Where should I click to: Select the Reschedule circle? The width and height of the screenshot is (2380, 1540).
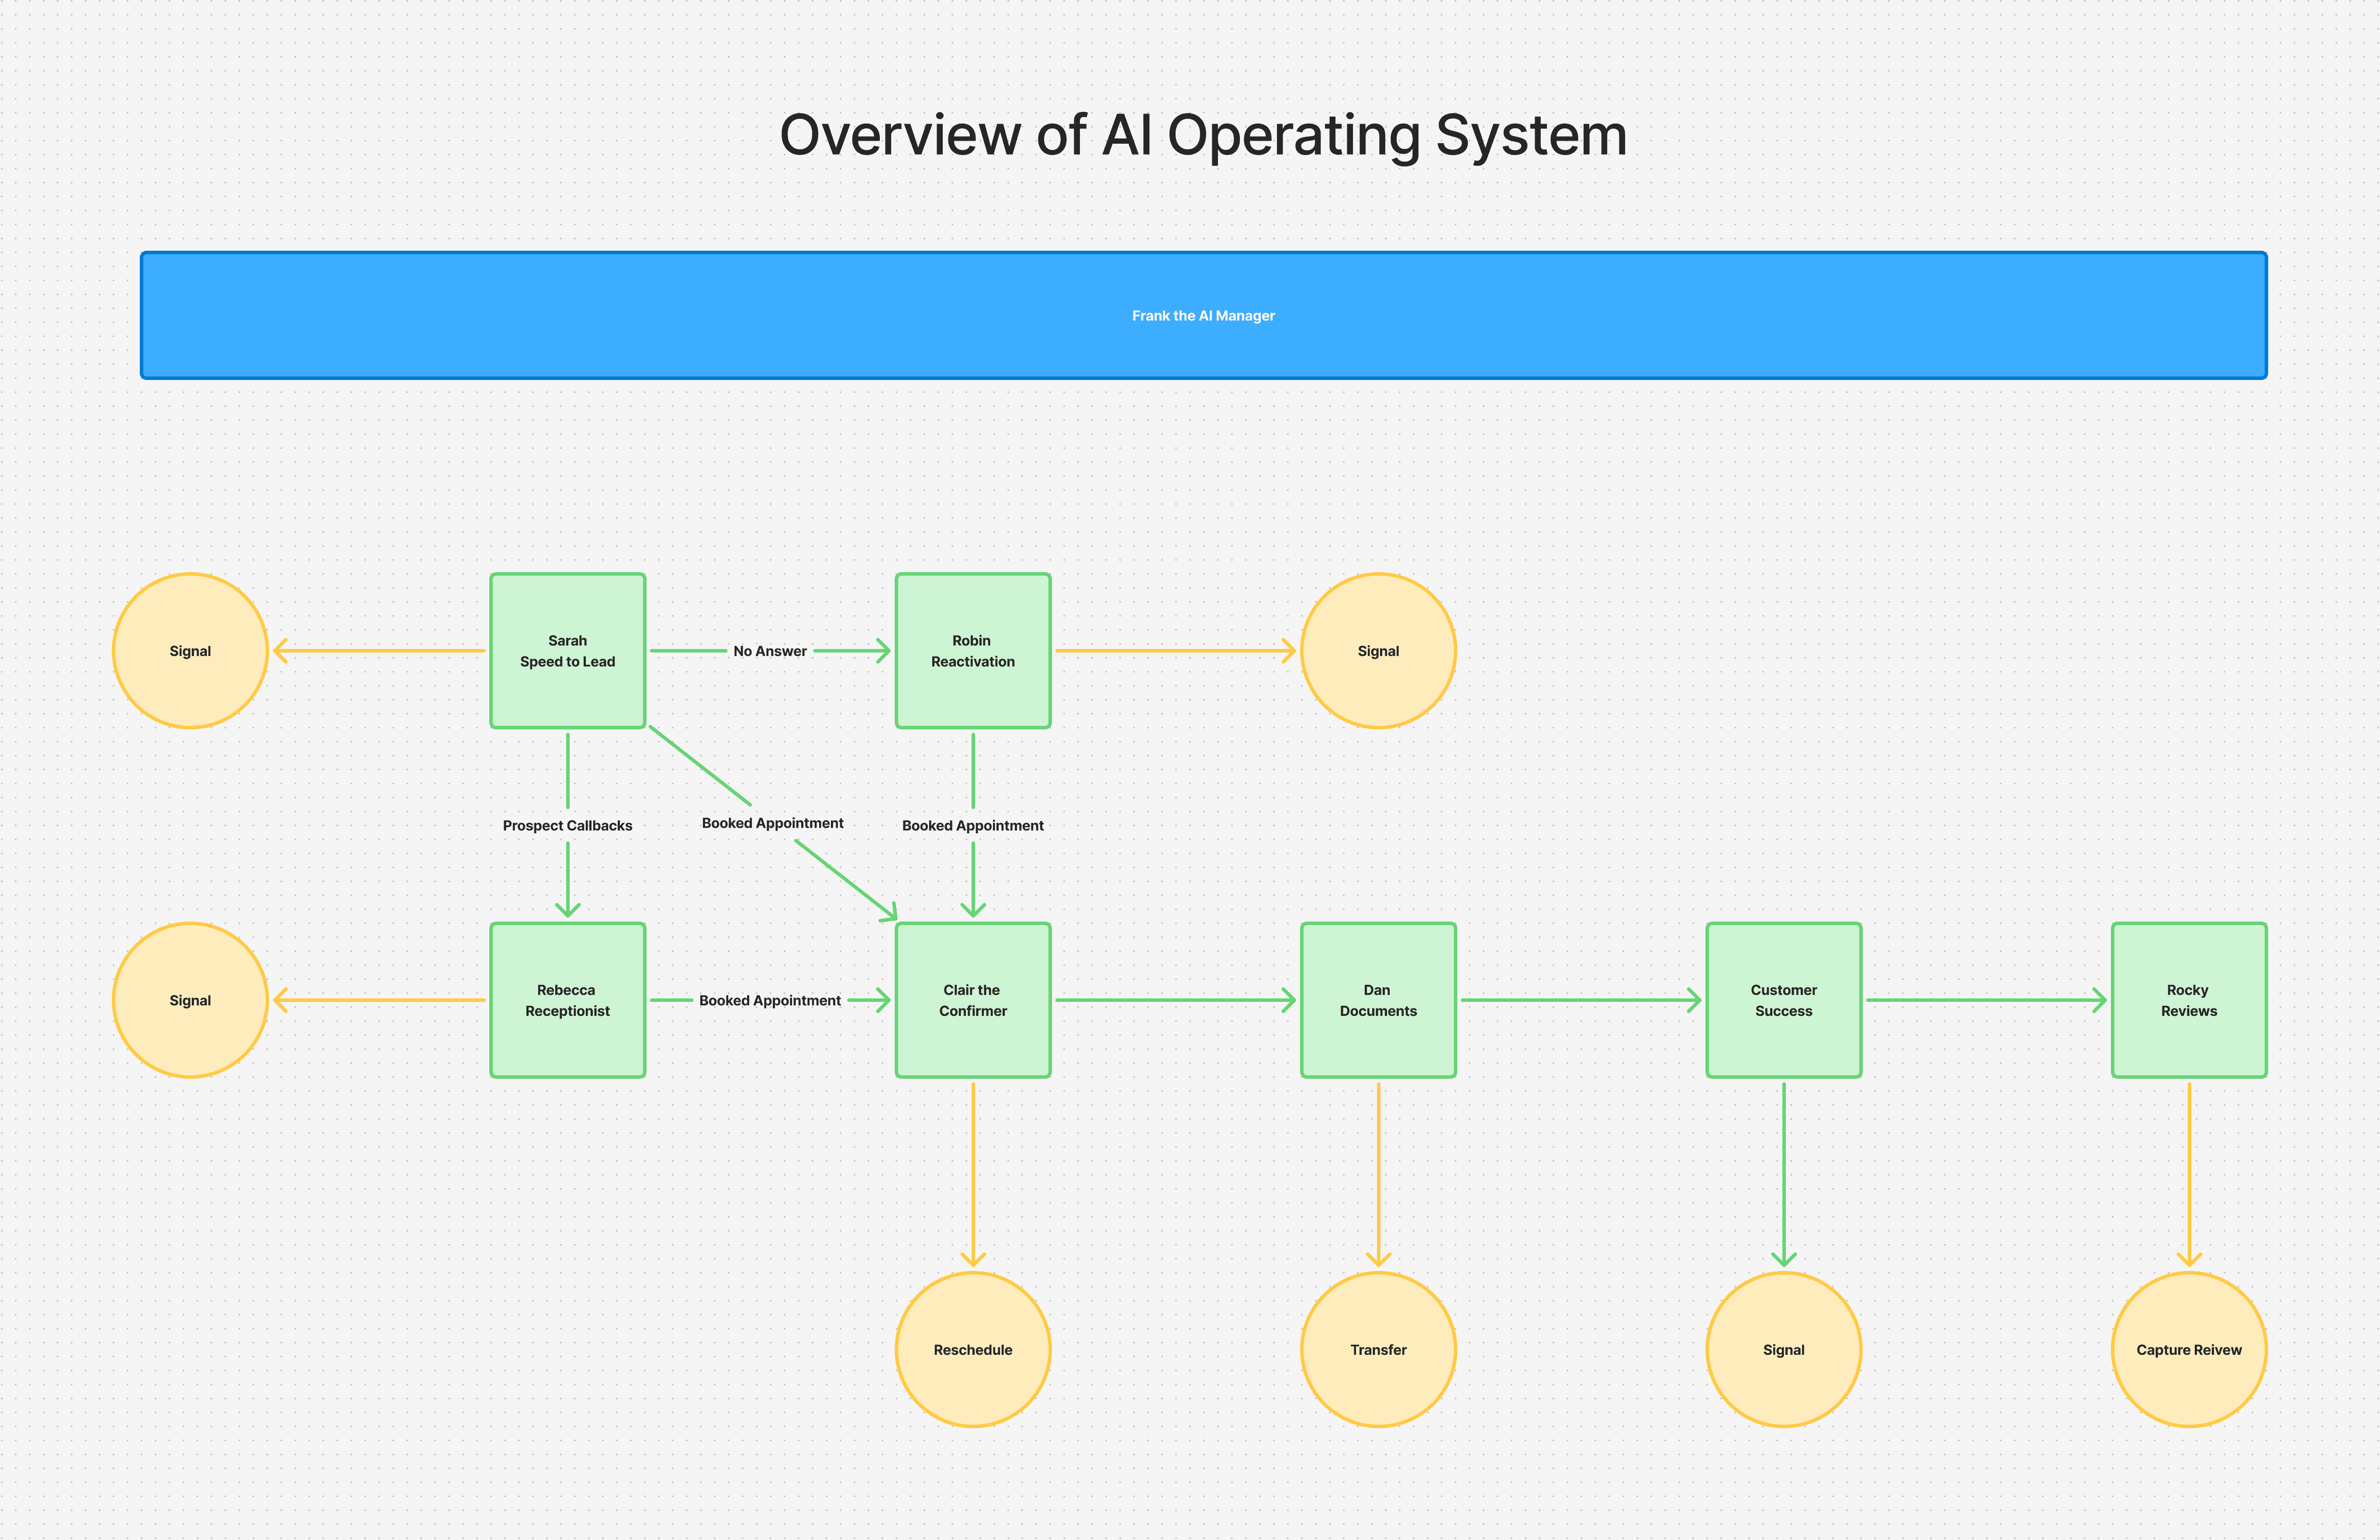pos(973,1350)
